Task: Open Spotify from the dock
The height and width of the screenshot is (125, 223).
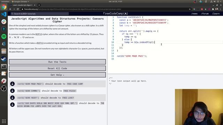Action: pyautogui.click(x=4, y=36)
